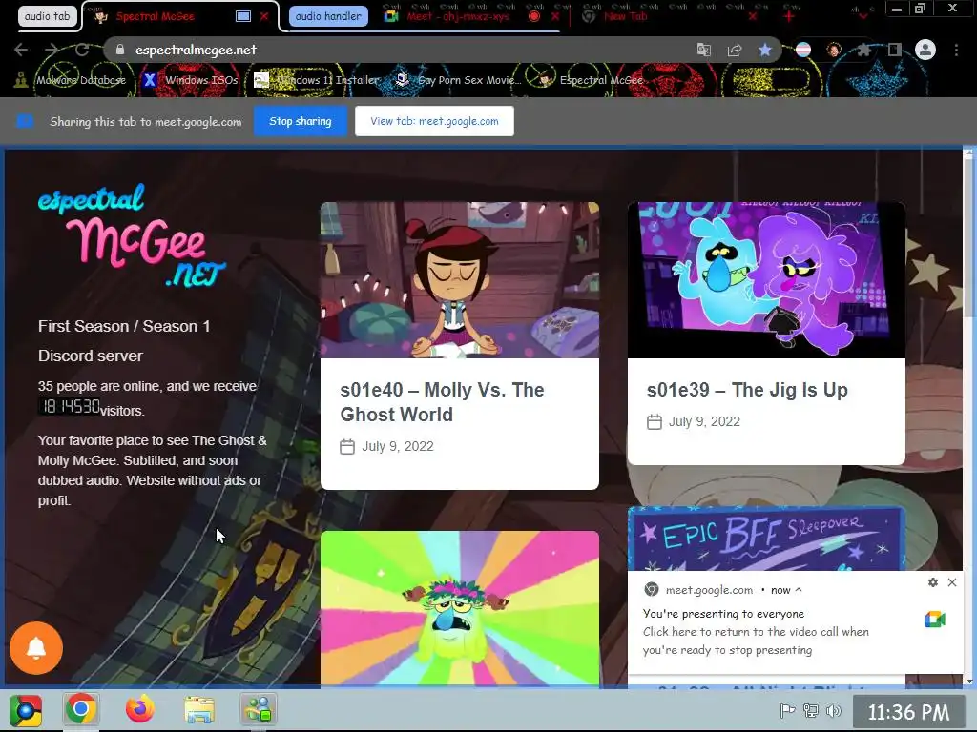
Task: Open the extensions puzzle piece menu
Action: [x=863, y=50]
